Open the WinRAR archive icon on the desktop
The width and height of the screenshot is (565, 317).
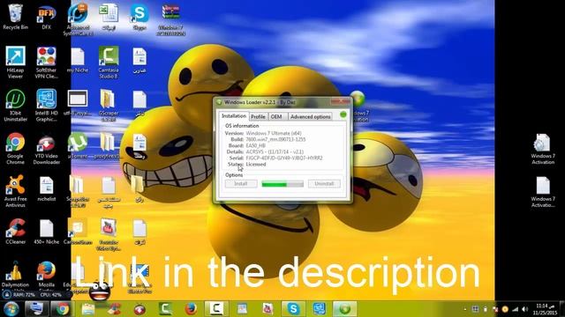[170, 19]
